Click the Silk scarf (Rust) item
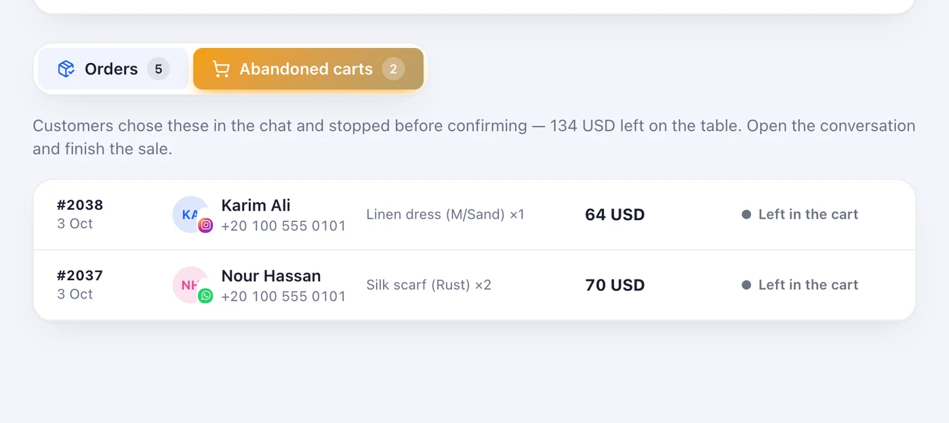This screenshot has width=949, height=423. click(x=428, y=285)
